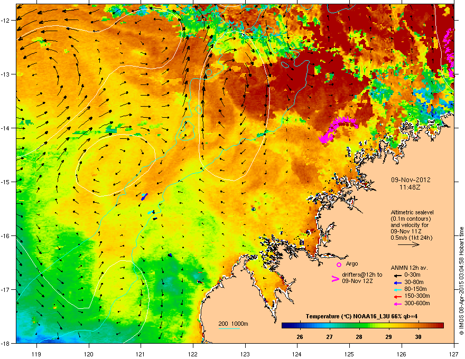Click the latitude axis label -12
The width and height of the screenshot is (465, 359).
point(6,20)
